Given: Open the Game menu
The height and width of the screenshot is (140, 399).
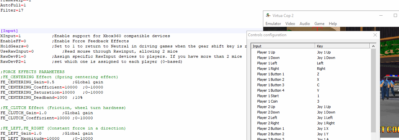Looking at the screenshot, I should [319, 24].
